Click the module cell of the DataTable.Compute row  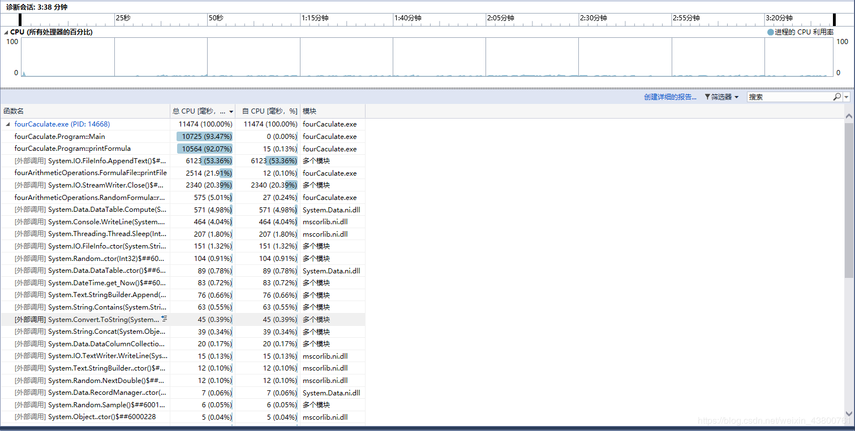click(332, 210)
